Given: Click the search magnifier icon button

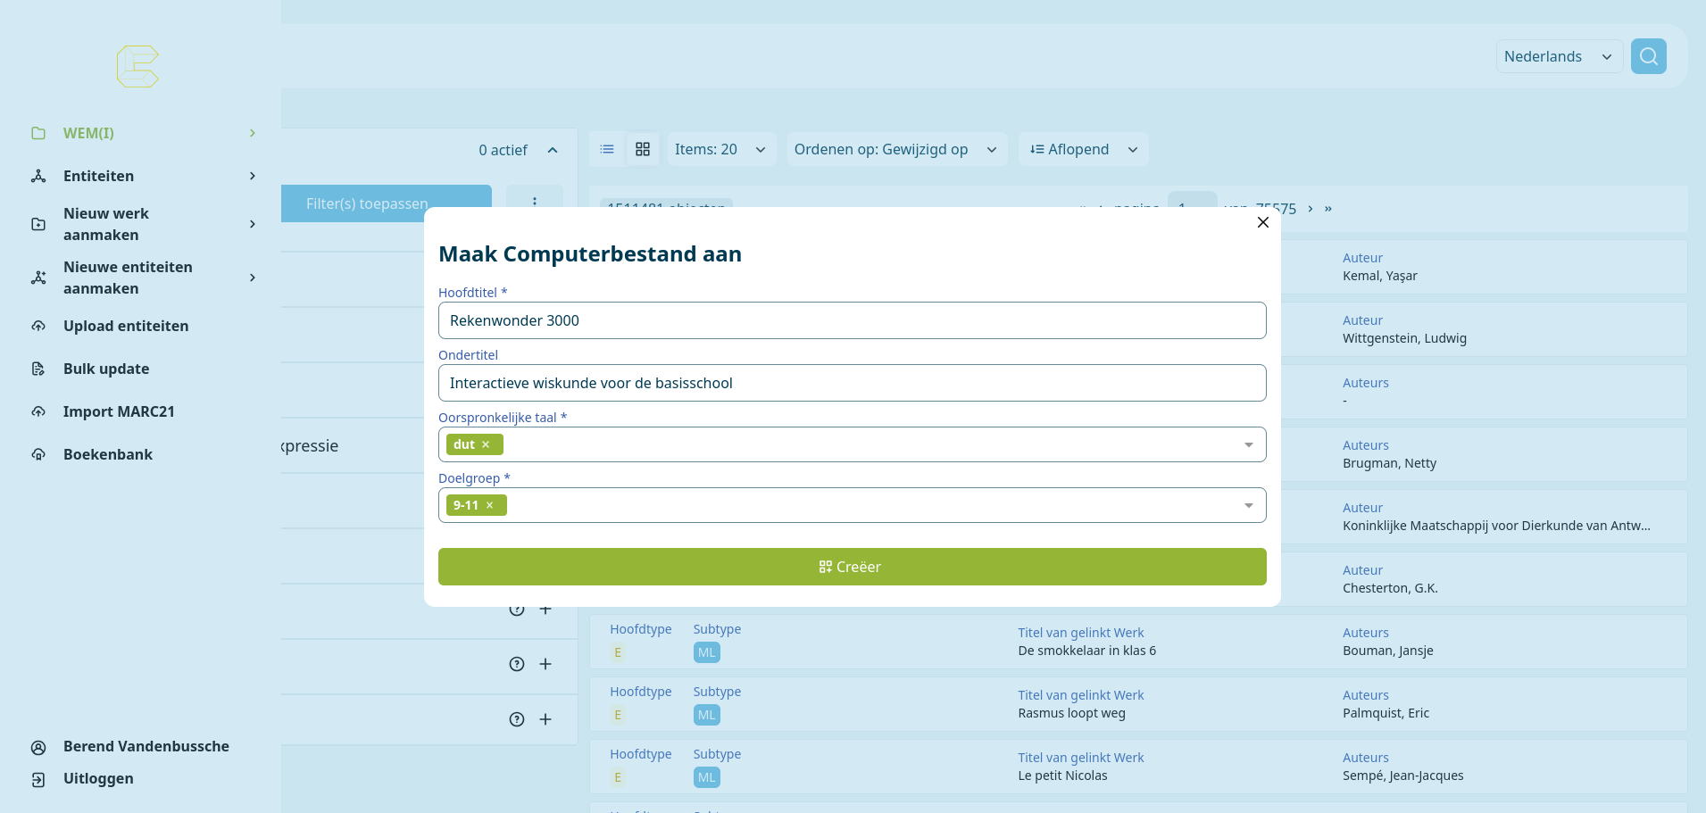Looking at the screenshot, I should coord(1648,56).
